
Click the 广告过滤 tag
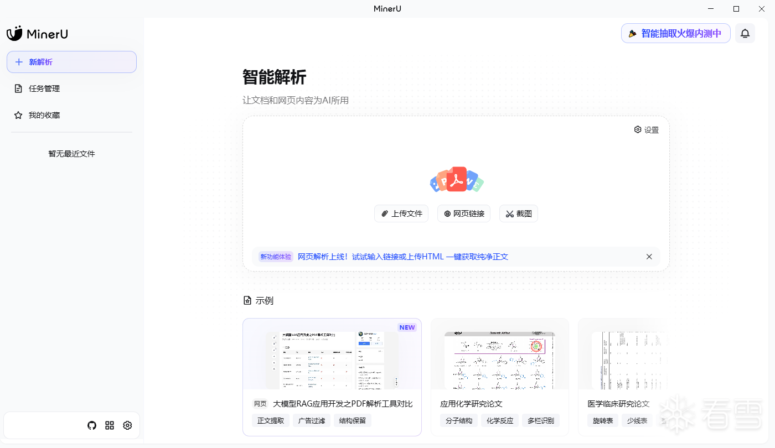coord(312,420)
